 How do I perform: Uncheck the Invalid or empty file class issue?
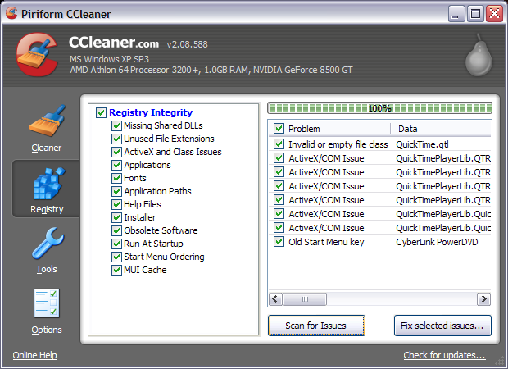point(279,144)
